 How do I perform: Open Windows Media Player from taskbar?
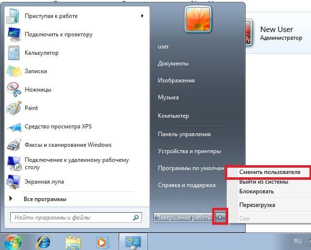(x=102, y=241)
